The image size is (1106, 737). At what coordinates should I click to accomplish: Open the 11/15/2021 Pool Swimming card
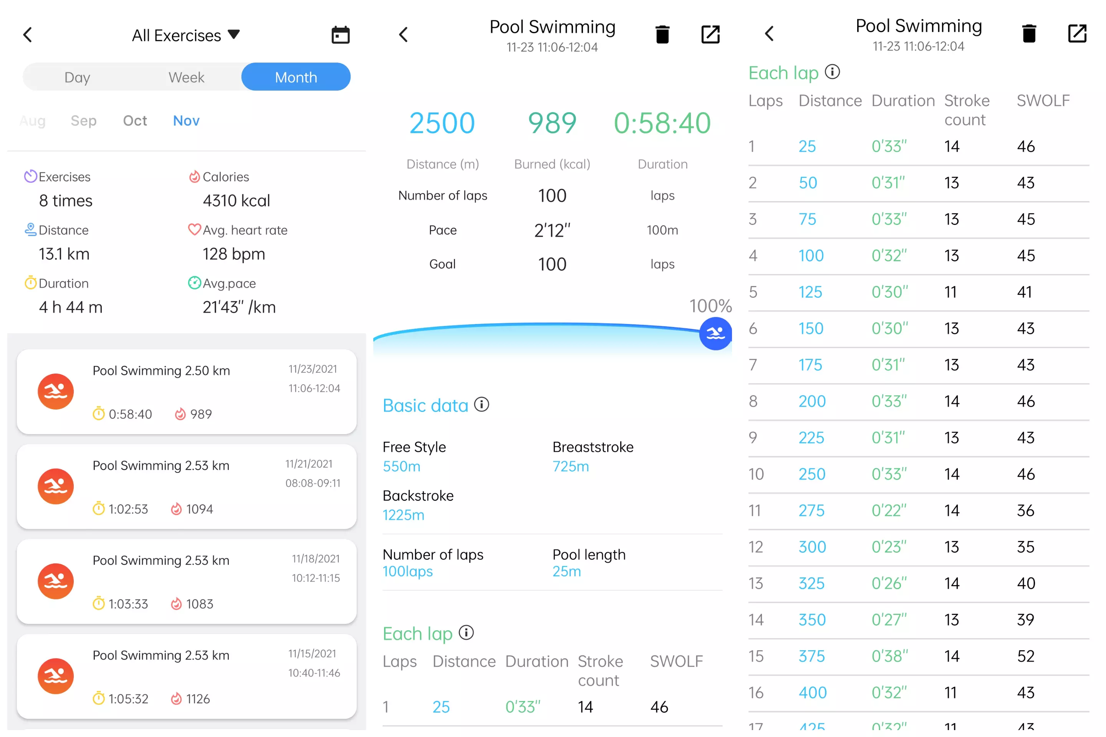(x=186, y=676)
